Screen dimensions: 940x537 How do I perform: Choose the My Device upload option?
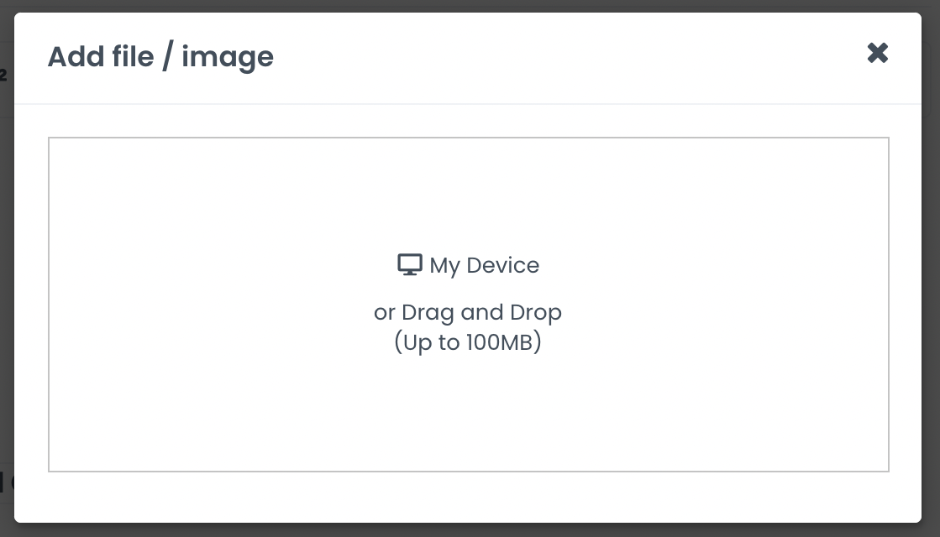click(x=469, y=266)
